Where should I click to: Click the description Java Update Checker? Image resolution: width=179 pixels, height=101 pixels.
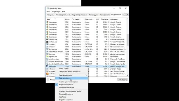click(x=117, y=71)
